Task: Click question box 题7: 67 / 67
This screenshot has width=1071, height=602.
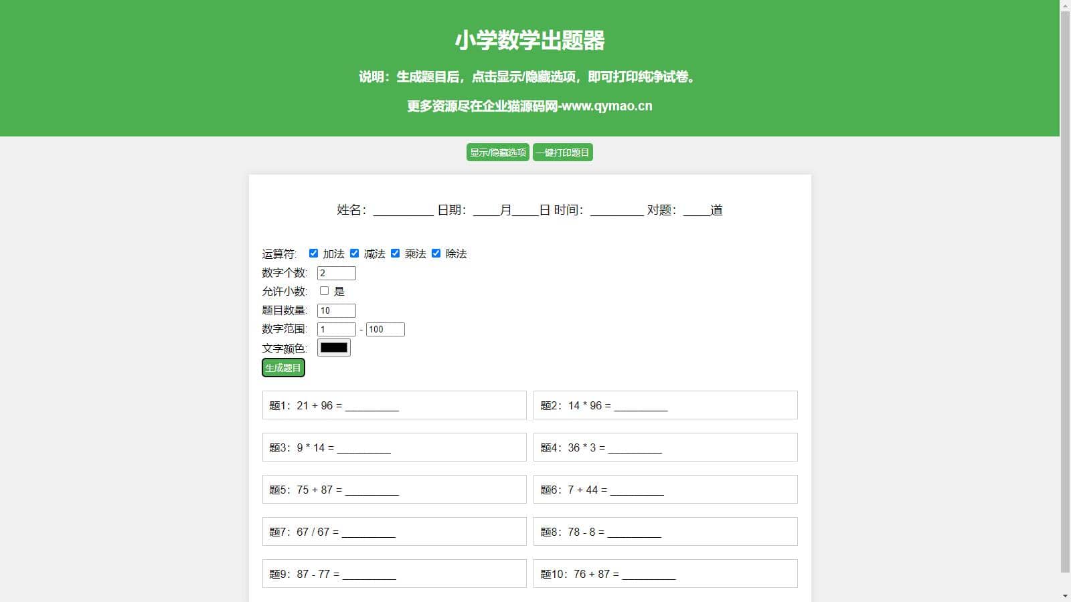Action: tap(394, 532)
